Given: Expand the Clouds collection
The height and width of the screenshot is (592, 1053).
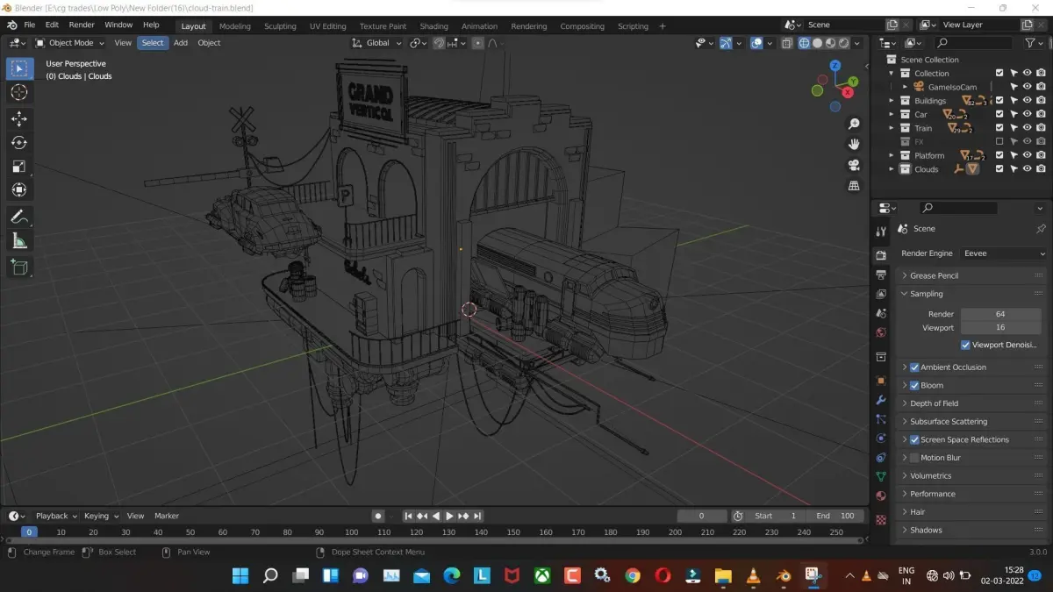Looking at the screenshot, I should (891, 169).
